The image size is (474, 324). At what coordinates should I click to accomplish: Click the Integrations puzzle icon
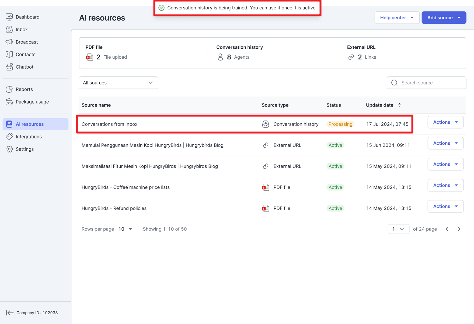[9, 137]
